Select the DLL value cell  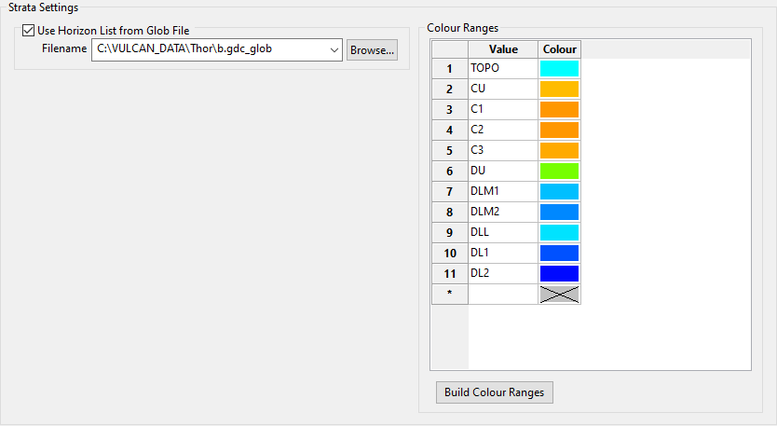point(503,232)
